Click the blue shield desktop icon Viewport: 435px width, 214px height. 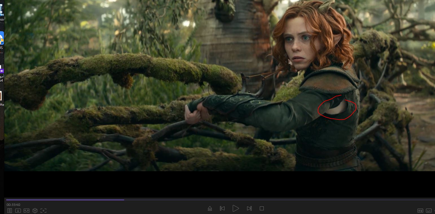(x=1, y=38)
